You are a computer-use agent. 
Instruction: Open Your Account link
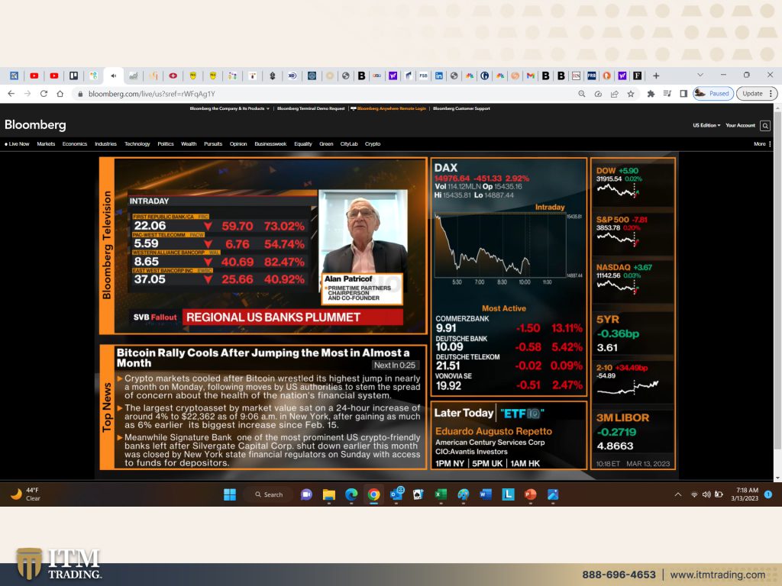(740, 125)
